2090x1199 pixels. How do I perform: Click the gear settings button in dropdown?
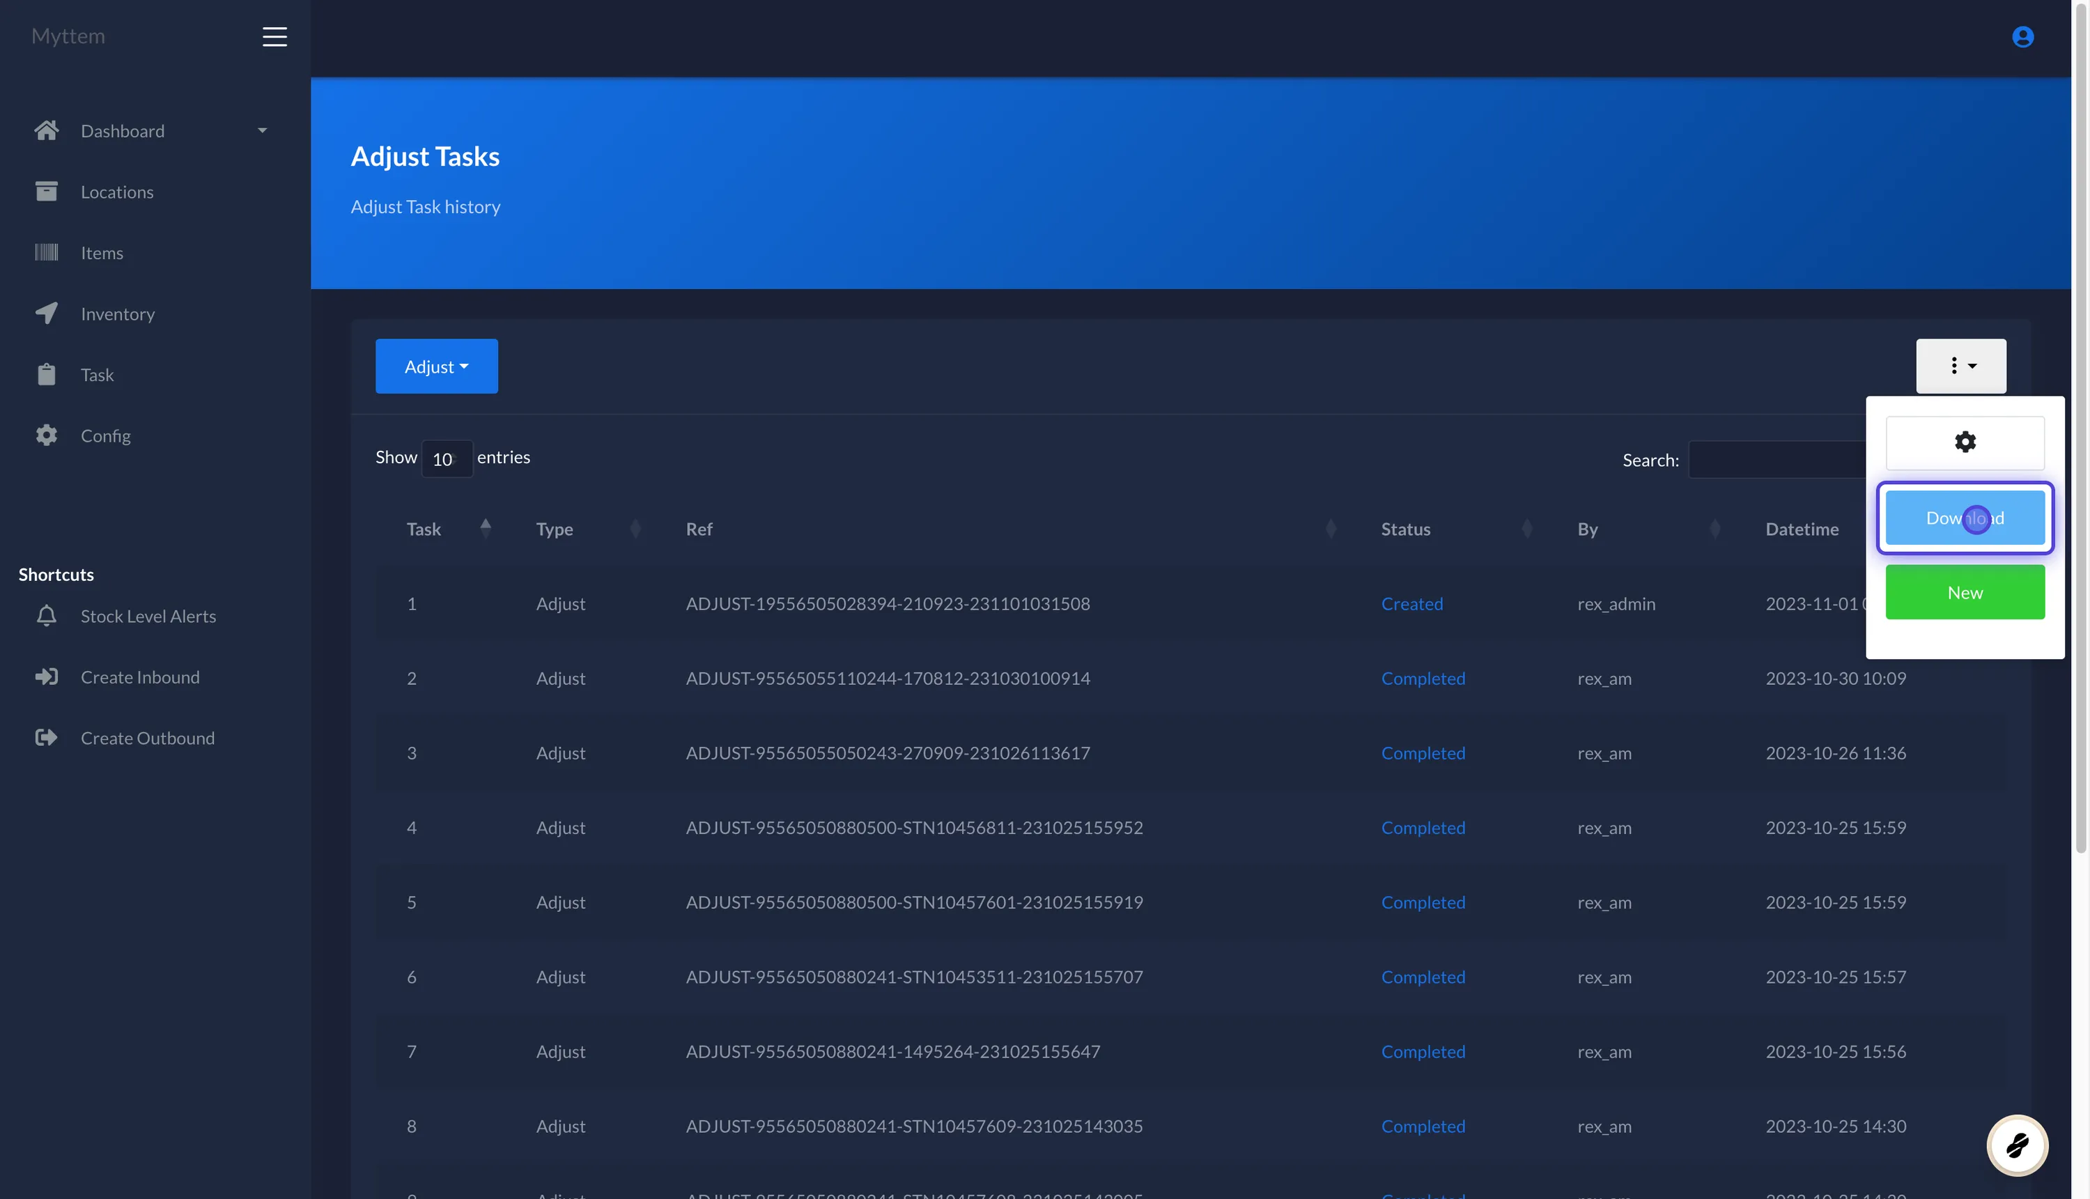coord(1965,442)
